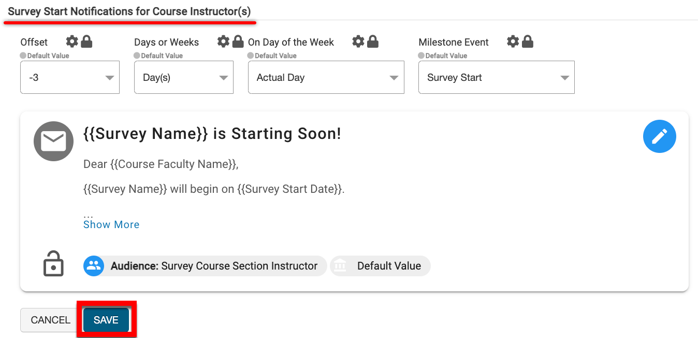
Task: Click gear icon for On Day of the Week
Action: [358, 42]
